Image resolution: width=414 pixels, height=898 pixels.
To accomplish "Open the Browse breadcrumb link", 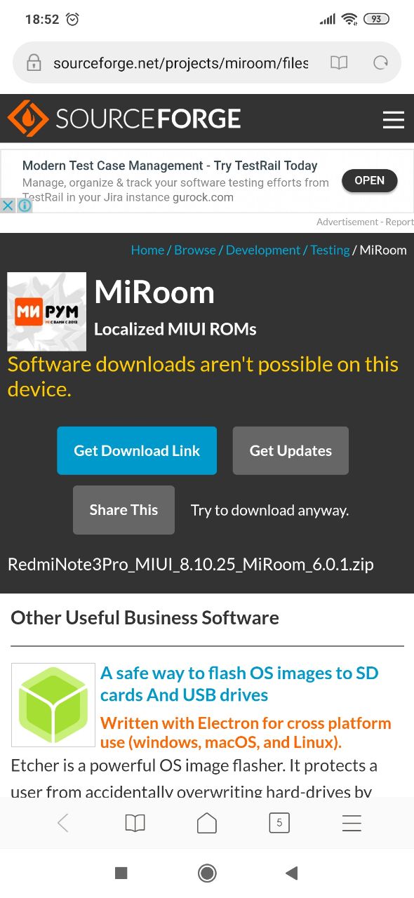I will (195, 250).
